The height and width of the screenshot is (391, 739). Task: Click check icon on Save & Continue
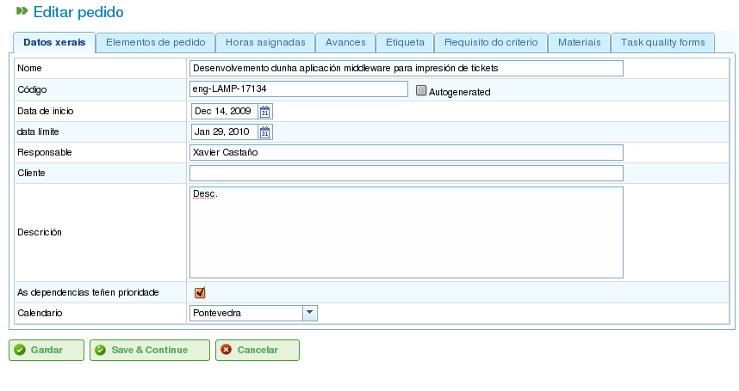pyautogui.click(x=101, y=350)
